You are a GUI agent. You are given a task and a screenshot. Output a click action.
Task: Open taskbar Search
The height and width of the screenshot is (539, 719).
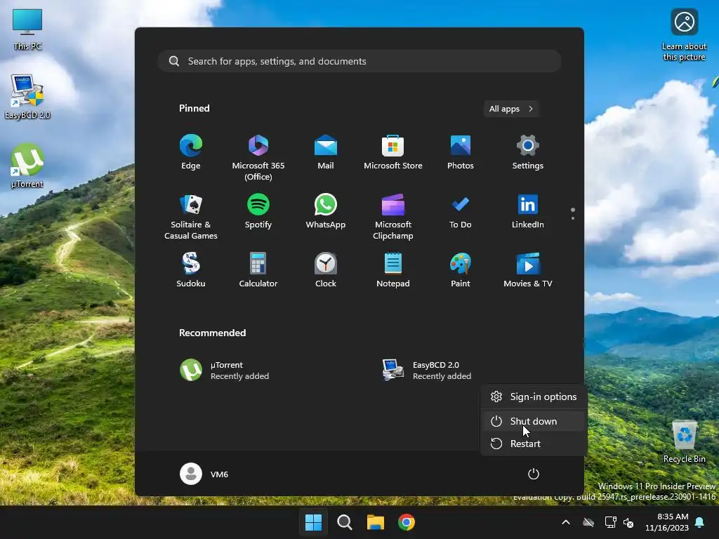coord(344,522)
